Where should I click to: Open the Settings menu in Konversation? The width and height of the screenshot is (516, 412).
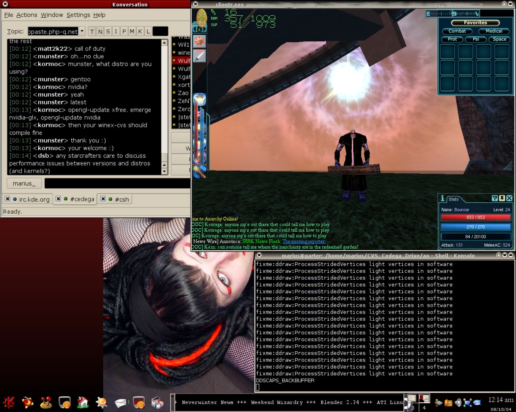tap(78, 15)
